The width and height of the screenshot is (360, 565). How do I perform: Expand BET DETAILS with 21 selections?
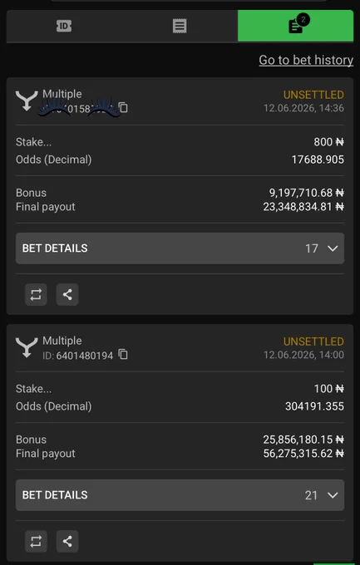click(x=180, y=494)
